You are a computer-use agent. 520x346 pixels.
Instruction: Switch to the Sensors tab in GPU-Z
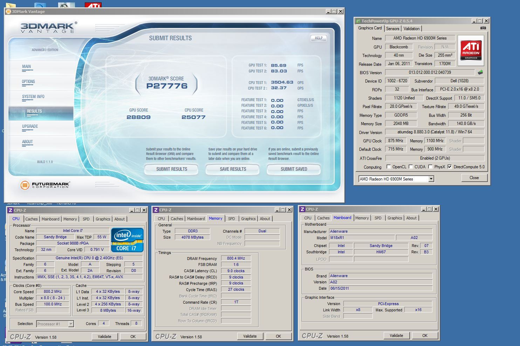coord(392,29)
